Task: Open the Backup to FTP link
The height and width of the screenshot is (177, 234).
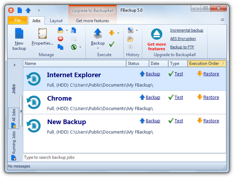Action: tap(182, 47)
